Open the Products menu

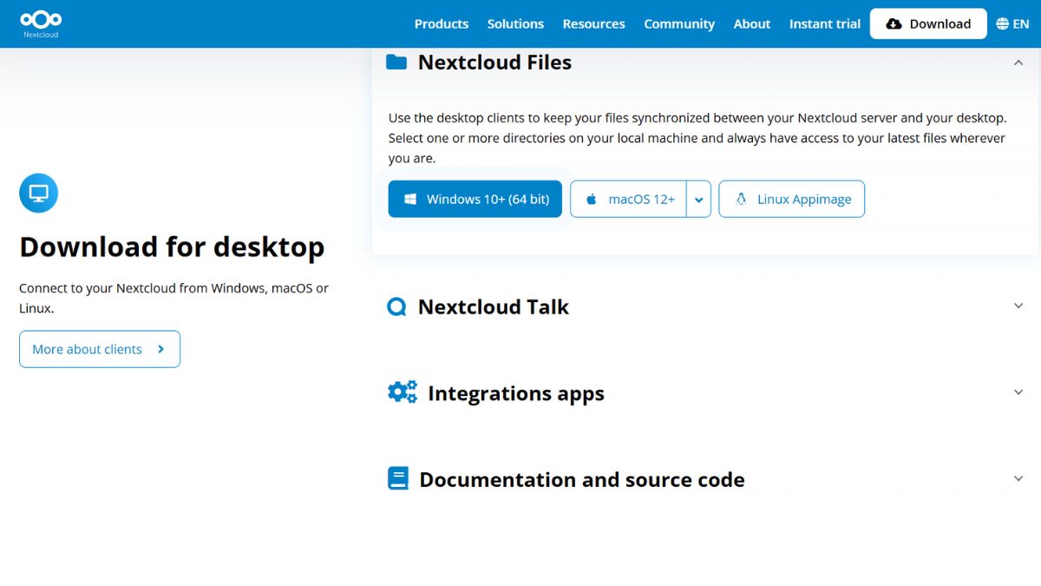pyautogui.click(x=441, y=24)
